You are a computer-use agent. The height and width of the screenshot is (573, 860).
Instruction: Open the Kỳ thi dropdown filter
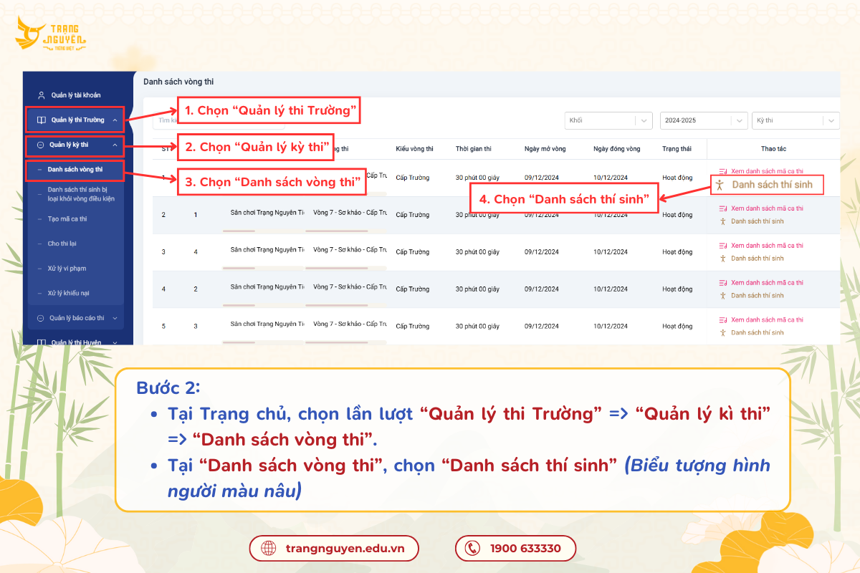[x=795, y=120]
